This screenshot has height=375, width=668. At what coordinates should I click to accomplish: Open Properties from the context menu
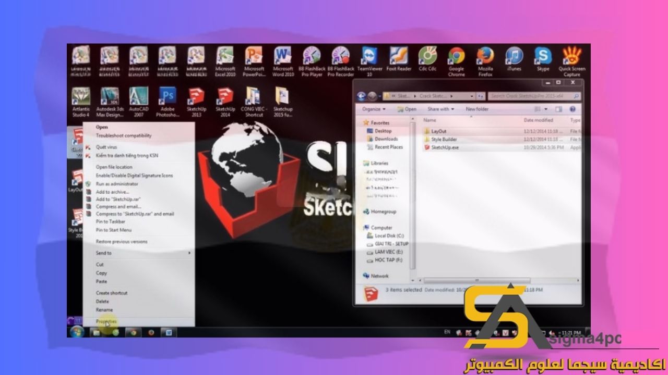click(x=106, y=322)
